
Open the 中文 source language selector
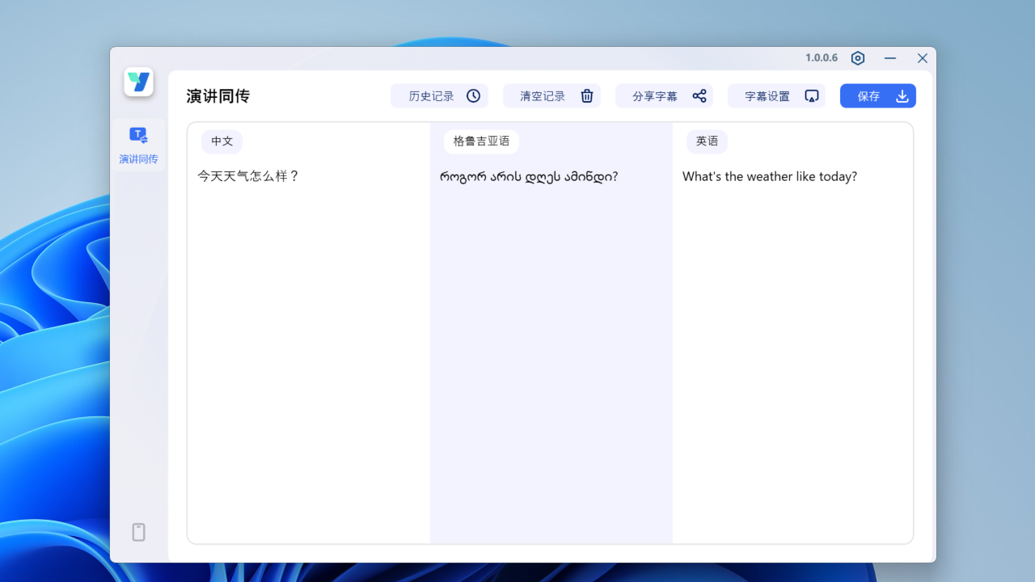pos(222,141)
